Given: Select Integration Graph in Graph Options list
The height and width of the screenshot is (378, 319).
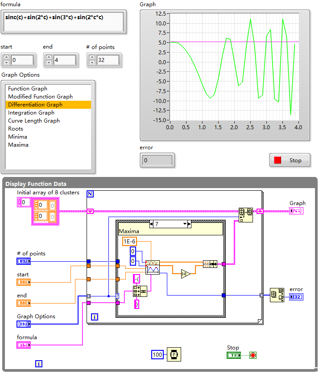Looking at the screenshot, I should (x=31, y=113).
